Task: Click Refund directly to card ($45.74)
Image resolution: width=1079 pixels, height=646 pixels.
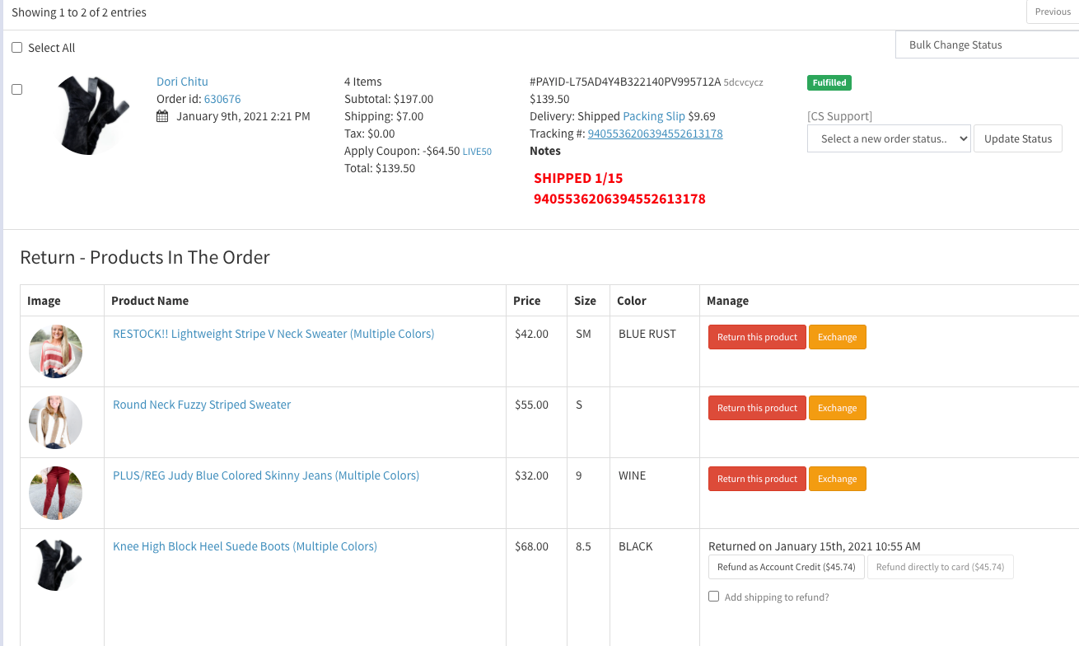Action: 941,567
